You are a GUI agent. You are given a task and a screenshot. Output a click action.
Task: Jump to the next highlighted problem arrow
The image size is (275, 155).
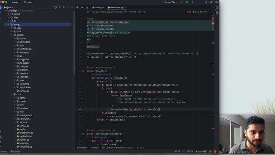pos(212,12)
